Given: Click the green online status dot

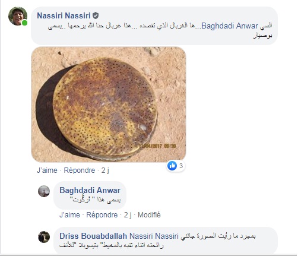Looking at the screenshot, I should [x=24, y=23].
